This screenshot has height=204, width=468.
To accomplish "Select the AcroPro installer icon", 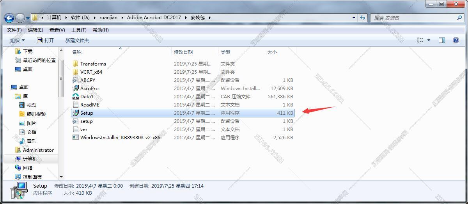I will [x=76, y=88].
